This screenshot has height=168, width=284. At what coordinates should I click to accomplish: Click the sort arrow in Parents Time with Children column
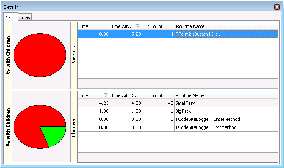[138, 26]
